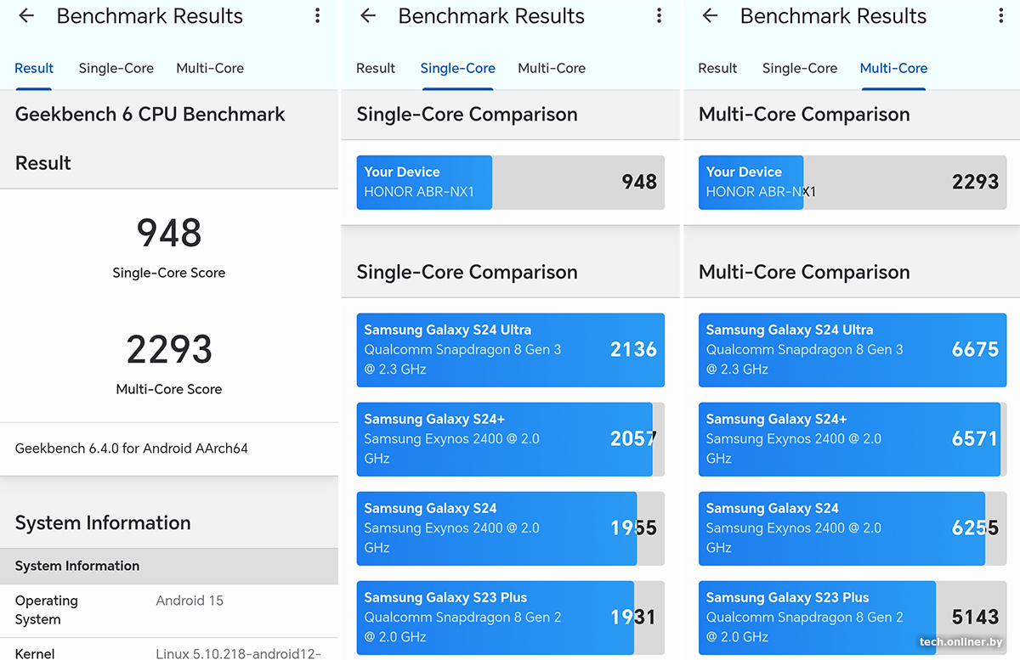
Task: Select Samsung Galaxy S24+ bar scoring 6571
Action: [853, 439]
